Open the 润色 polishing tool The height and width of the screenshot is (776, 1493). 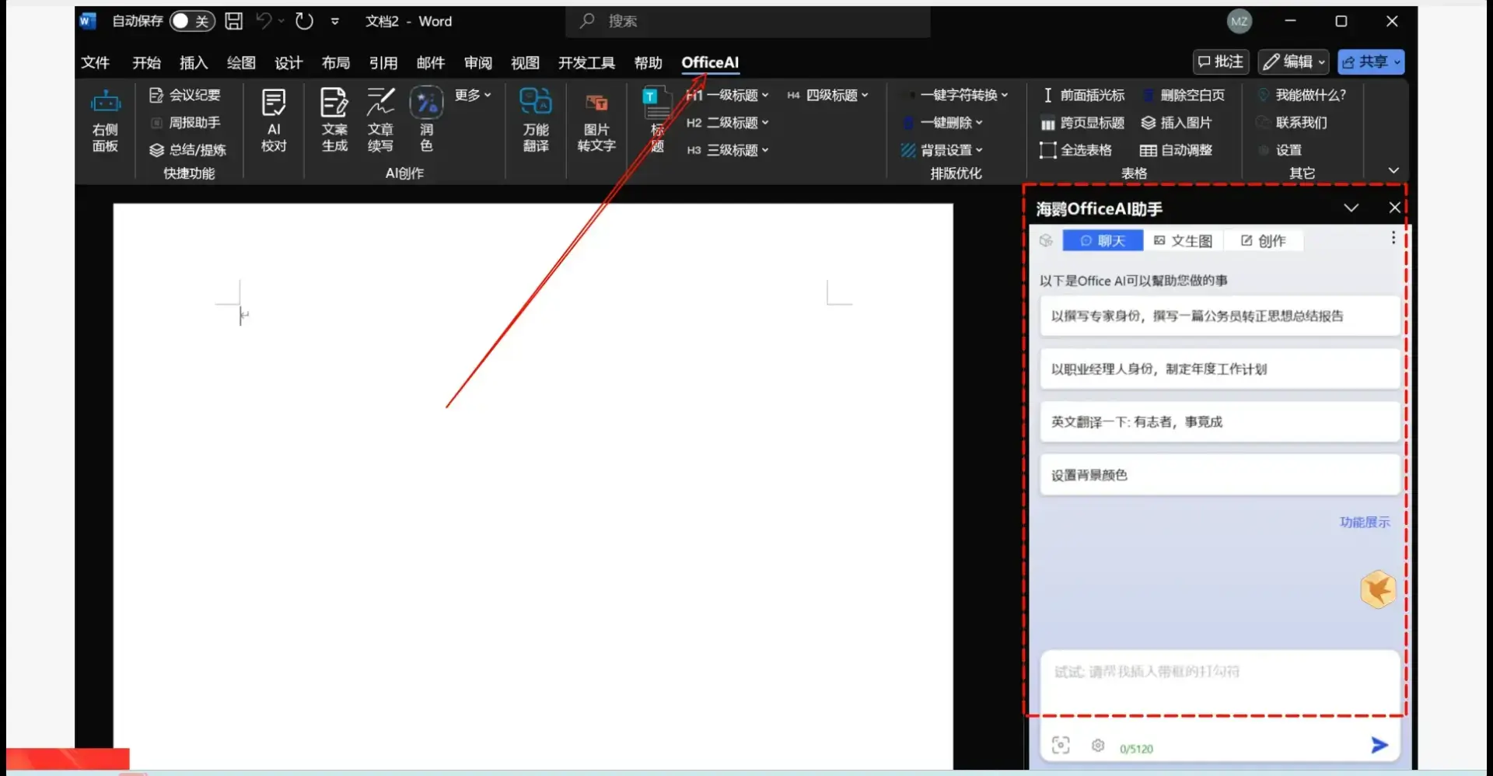(425, 118)
